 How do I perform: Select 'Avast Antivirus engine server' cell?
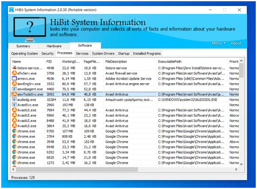tap(127, 84)
